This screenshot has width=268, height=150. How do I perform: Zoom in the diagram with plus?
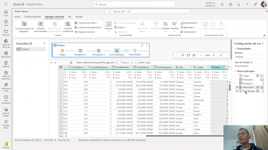click(x=214, y=55)
